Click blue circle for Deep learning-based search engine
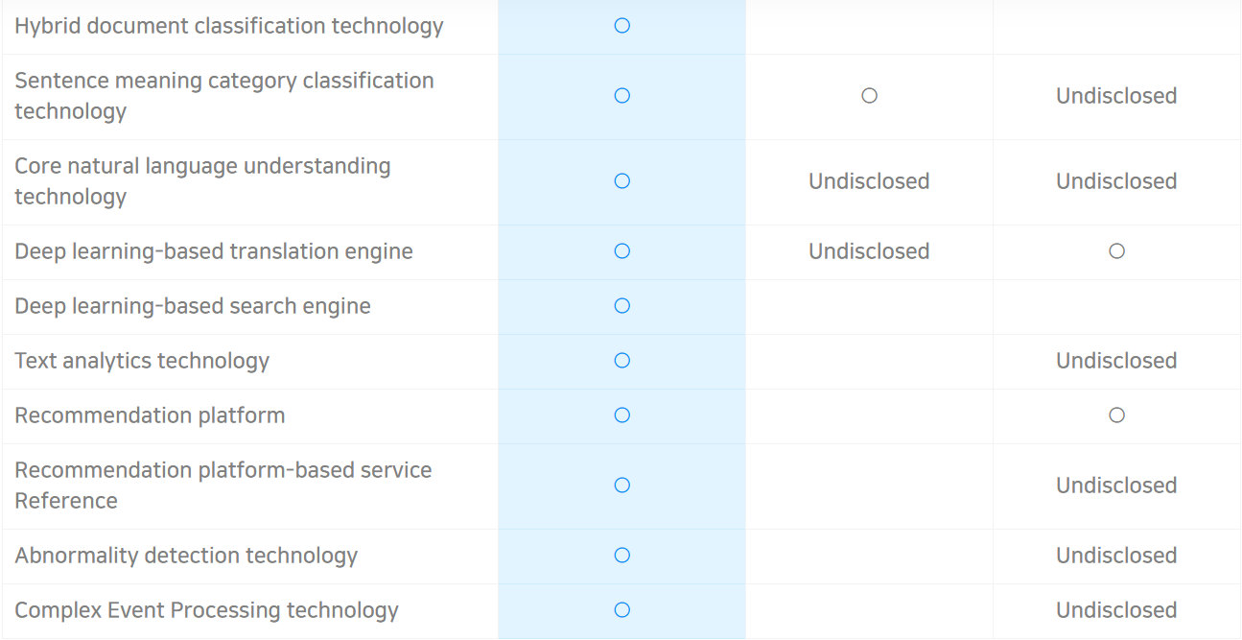The height and width of the screenshot is (640, 1242). pyautogui.click(x=621, y=306)
